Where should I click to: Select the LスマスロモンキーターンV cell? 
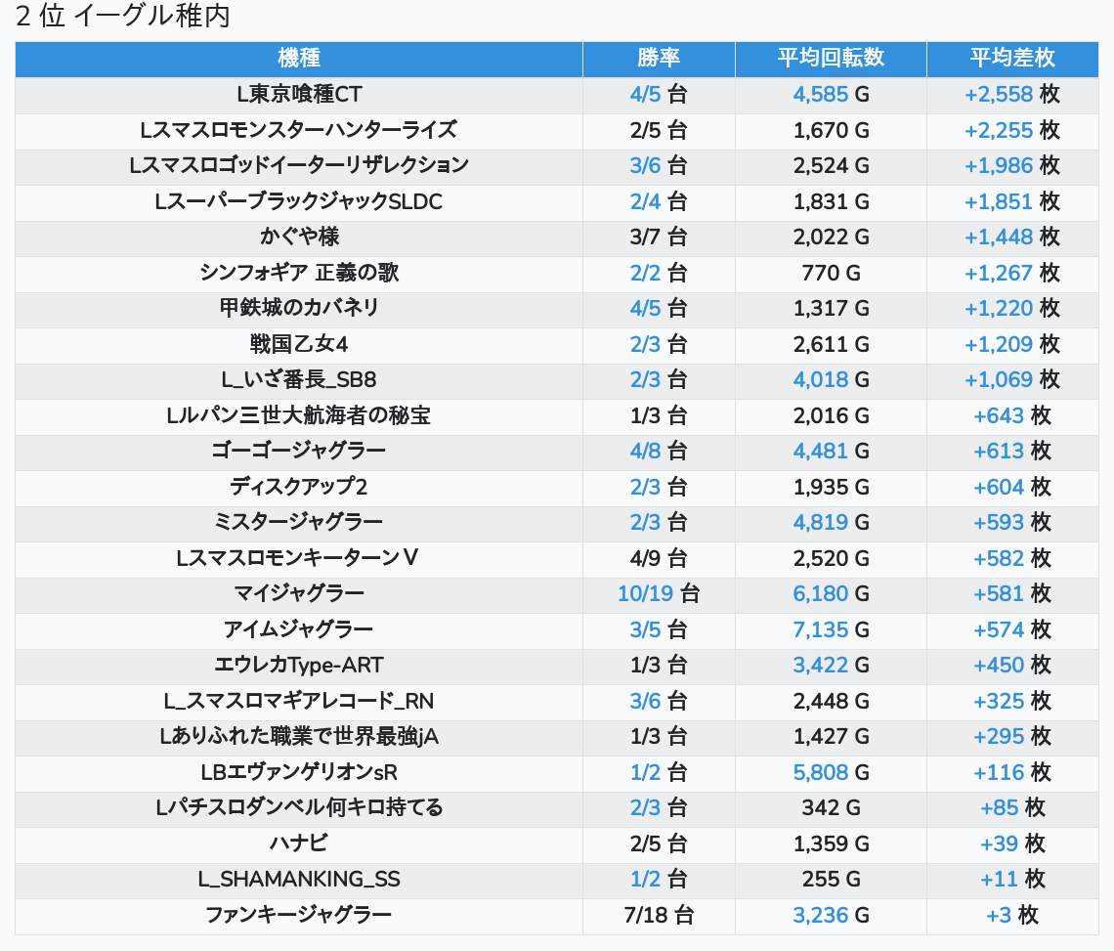coord(299,558)
